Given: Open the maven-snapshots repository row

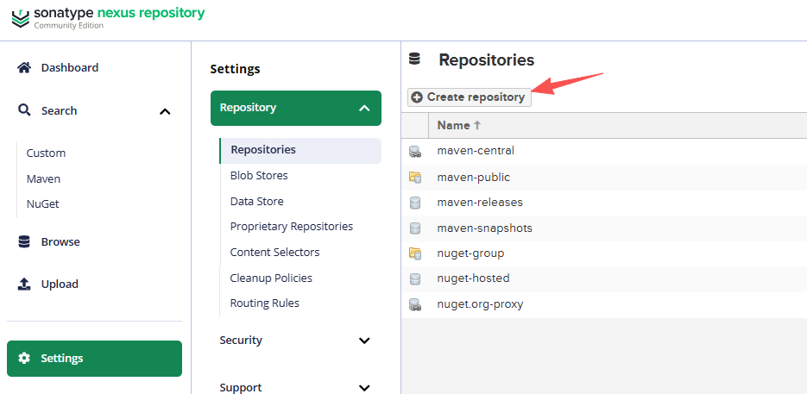Looking at the screenshot, I should [604, 228].
